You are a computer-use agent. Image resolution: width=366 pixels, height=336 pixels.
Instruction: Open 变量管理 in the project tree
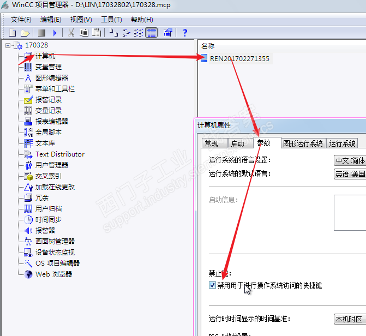point(49,67)
